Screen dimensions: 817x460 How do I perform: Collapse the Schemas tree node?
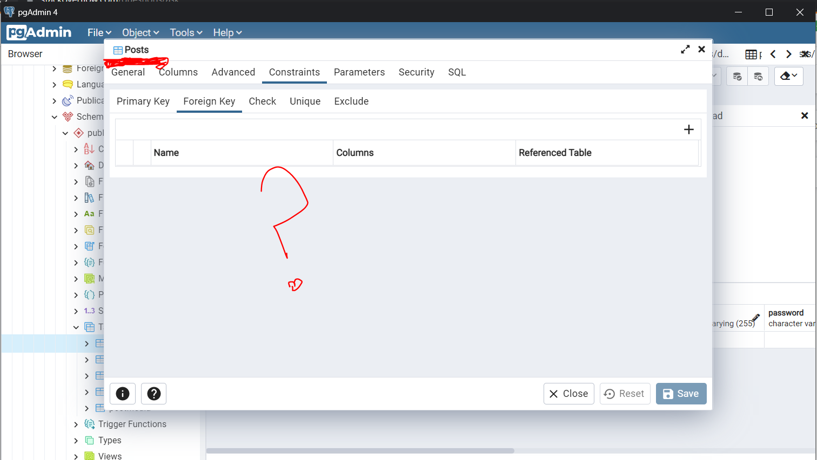click(x=55, y=116)
